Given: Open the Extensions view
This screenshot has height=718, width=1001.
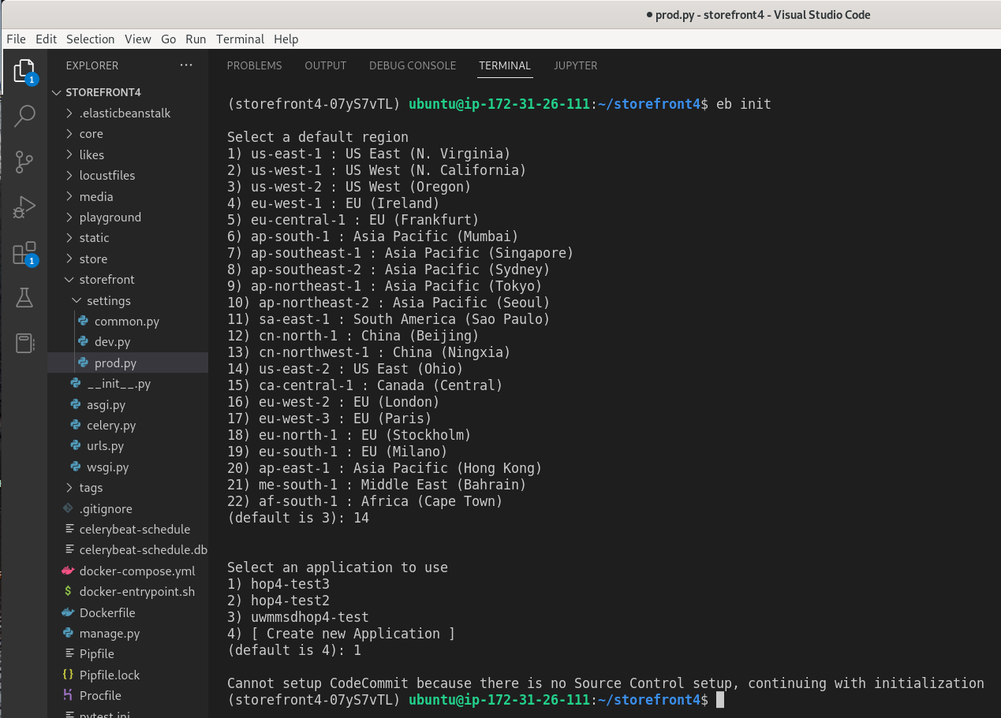Looking at the screenshot, I should pos(24,252).
